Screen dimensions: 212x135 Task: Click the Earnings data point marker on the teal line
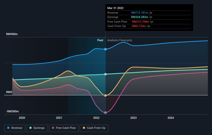[x=105, y=74]
